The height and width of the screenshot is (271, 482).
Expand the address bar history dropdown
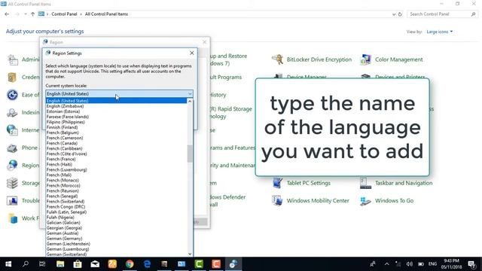[x=394, y=14]
